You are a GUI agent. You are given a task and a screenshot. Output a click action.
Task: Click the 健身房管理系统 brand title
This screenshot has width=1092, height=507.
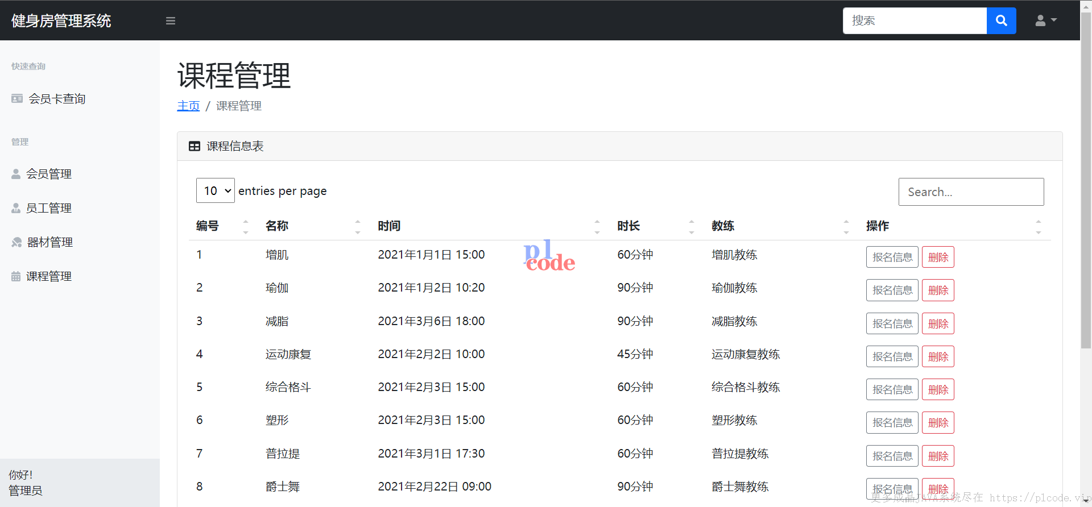click(61, 21)
